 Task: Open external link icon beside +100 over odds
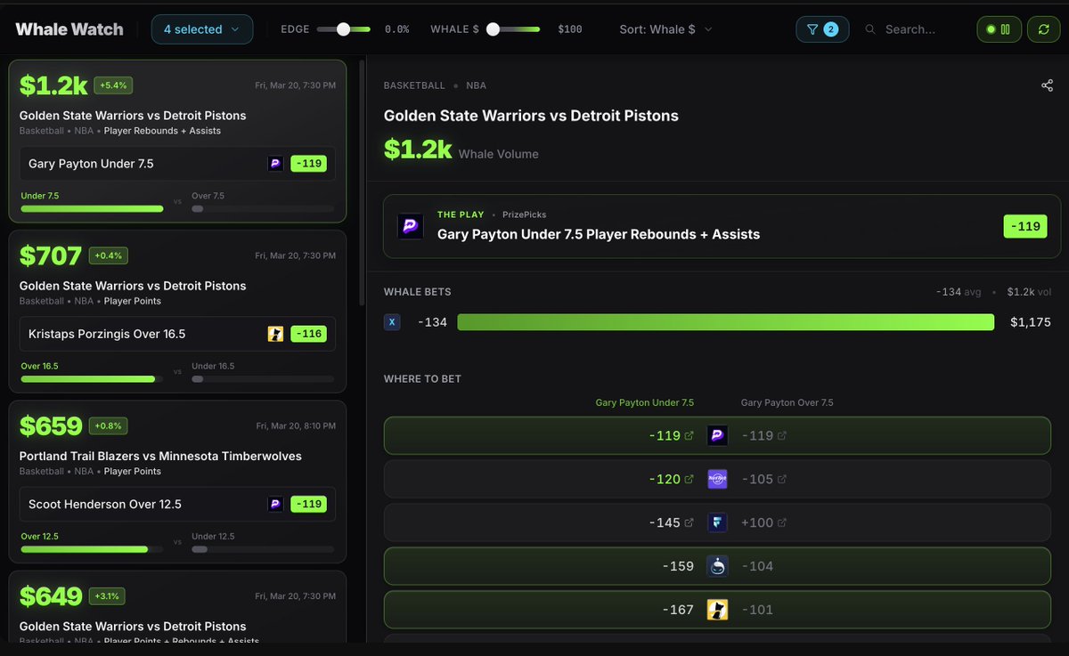(x=782, y=522)
